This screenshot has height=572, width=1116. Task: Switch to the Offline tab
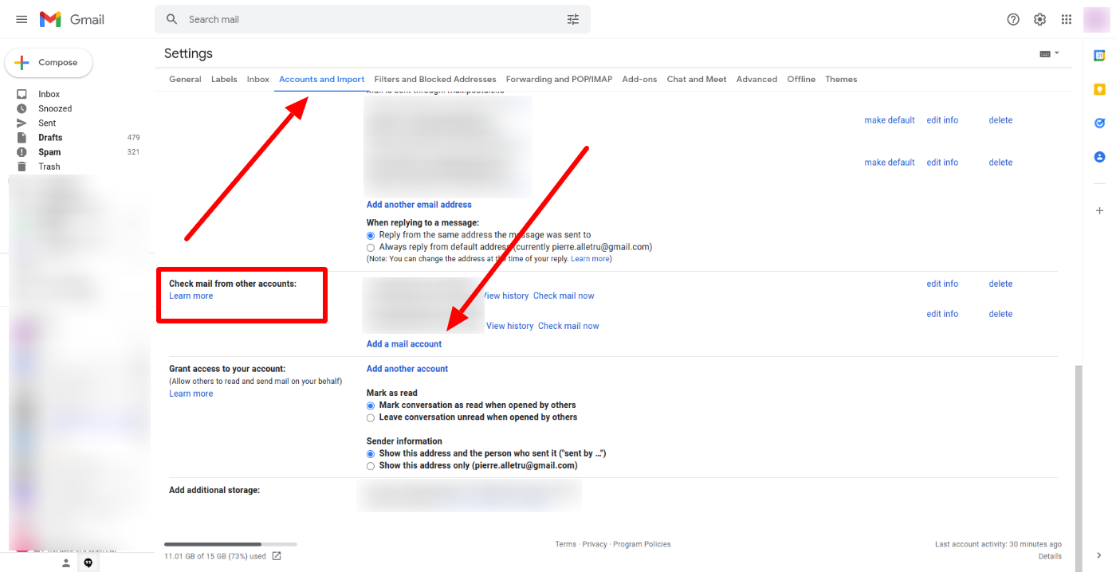tap(801, 79)
